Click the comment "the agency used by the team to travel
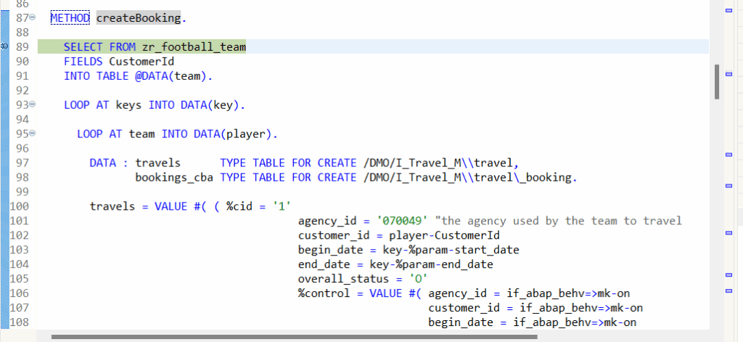 pos(558,221)
